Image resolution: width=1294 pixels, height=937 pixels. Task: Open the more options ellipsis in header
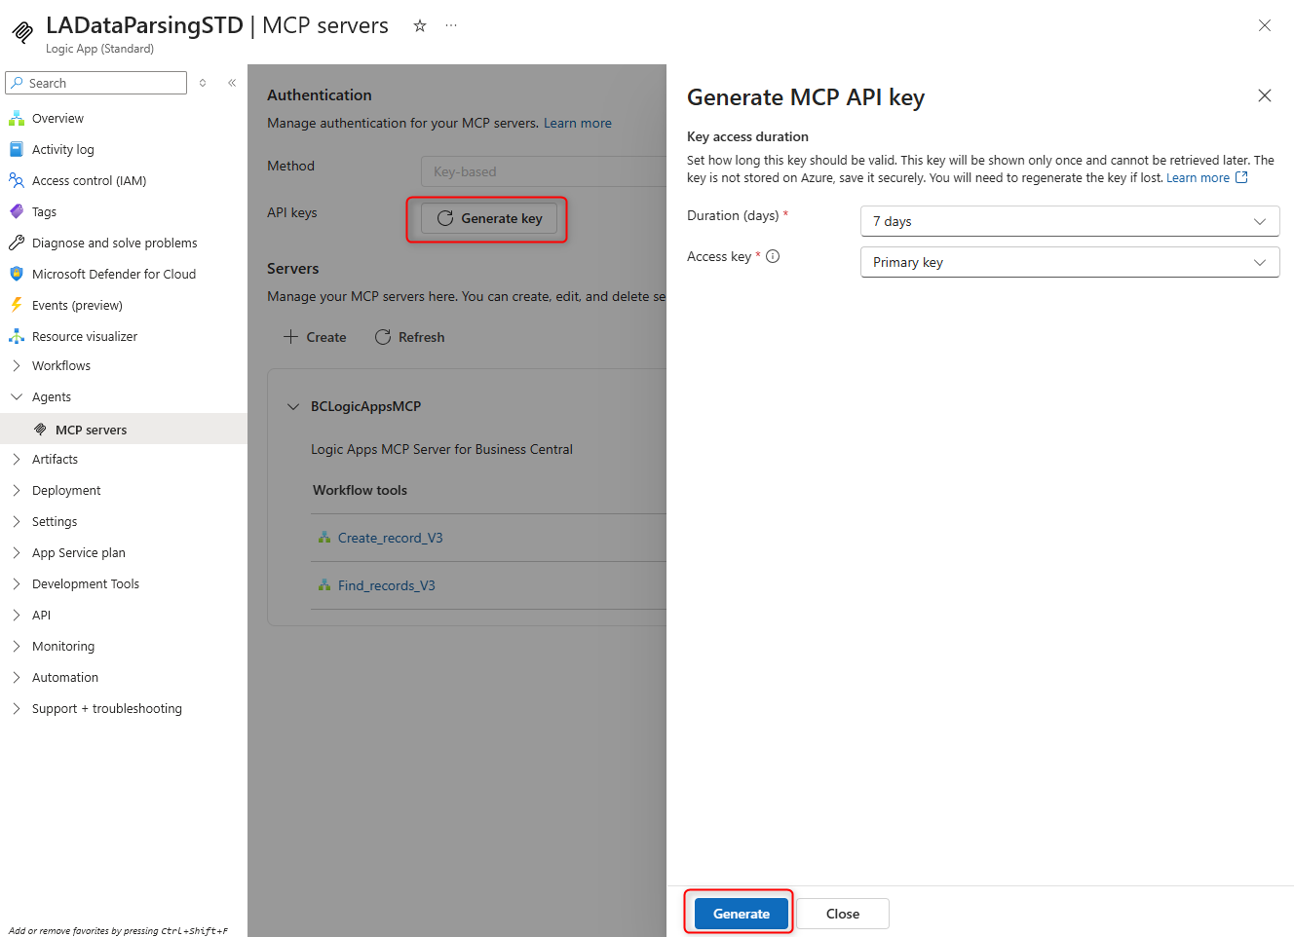451,26
